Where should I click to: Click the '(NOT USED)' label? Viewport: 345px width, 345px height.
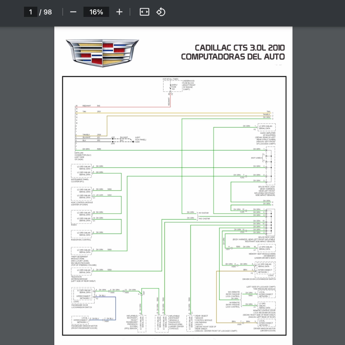(x=256, y=158)
